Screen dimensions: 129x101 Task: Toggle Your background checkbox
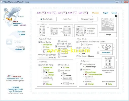pos(81,64)
